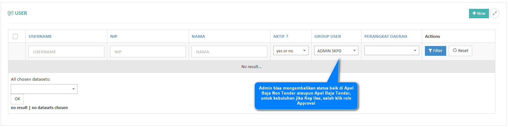Click the New button
508x127 pixels.
pos(479,14)
